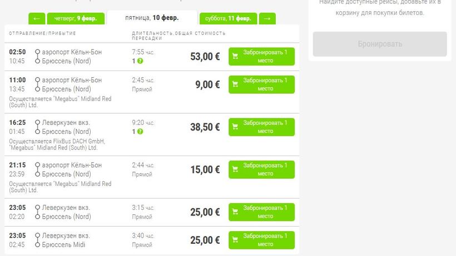Reserve seat on 23:05 trip arriving 02:20
The width and height of the screenshot is (456, 256).
[x=261, y=212]
